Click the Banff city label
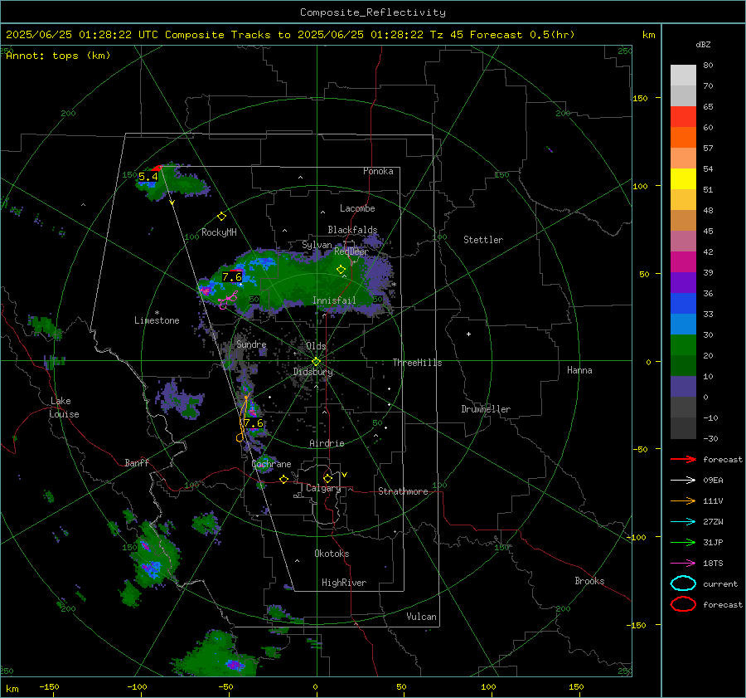This screenshot has width=746, height=698. point(137,462)
